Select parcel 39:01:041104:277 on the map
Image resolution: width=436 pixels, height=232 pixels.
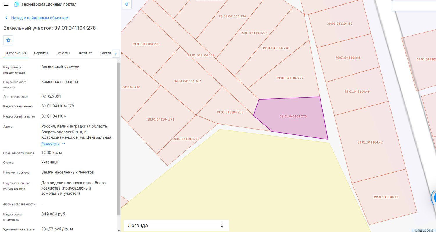click(x=290, y=78)
